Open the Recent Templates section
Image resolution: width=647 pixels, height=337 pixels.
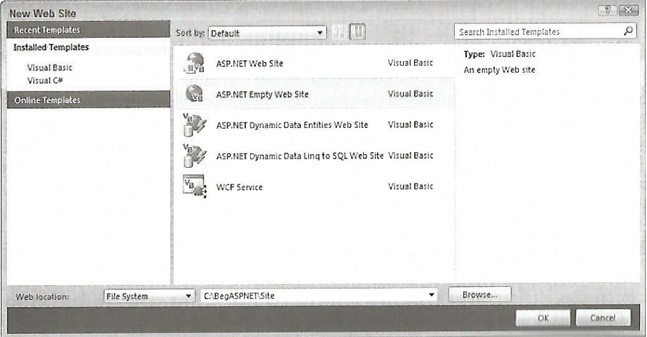coord(88,29)
